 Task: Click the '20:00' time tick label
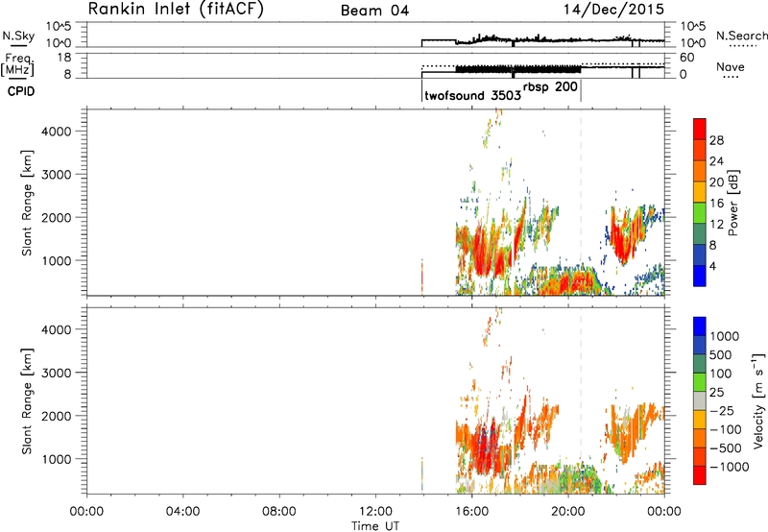[568, 512]
